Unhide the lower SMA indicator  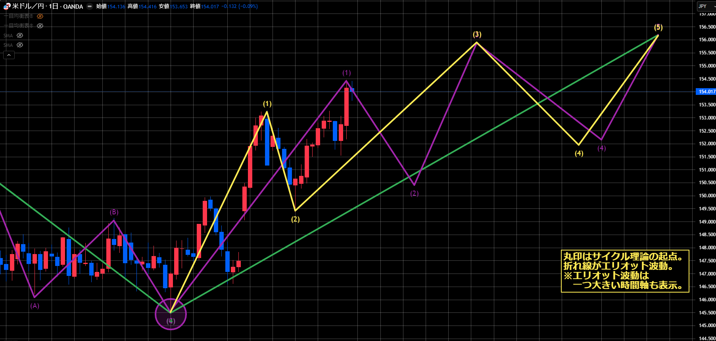(x=20, y=45)
